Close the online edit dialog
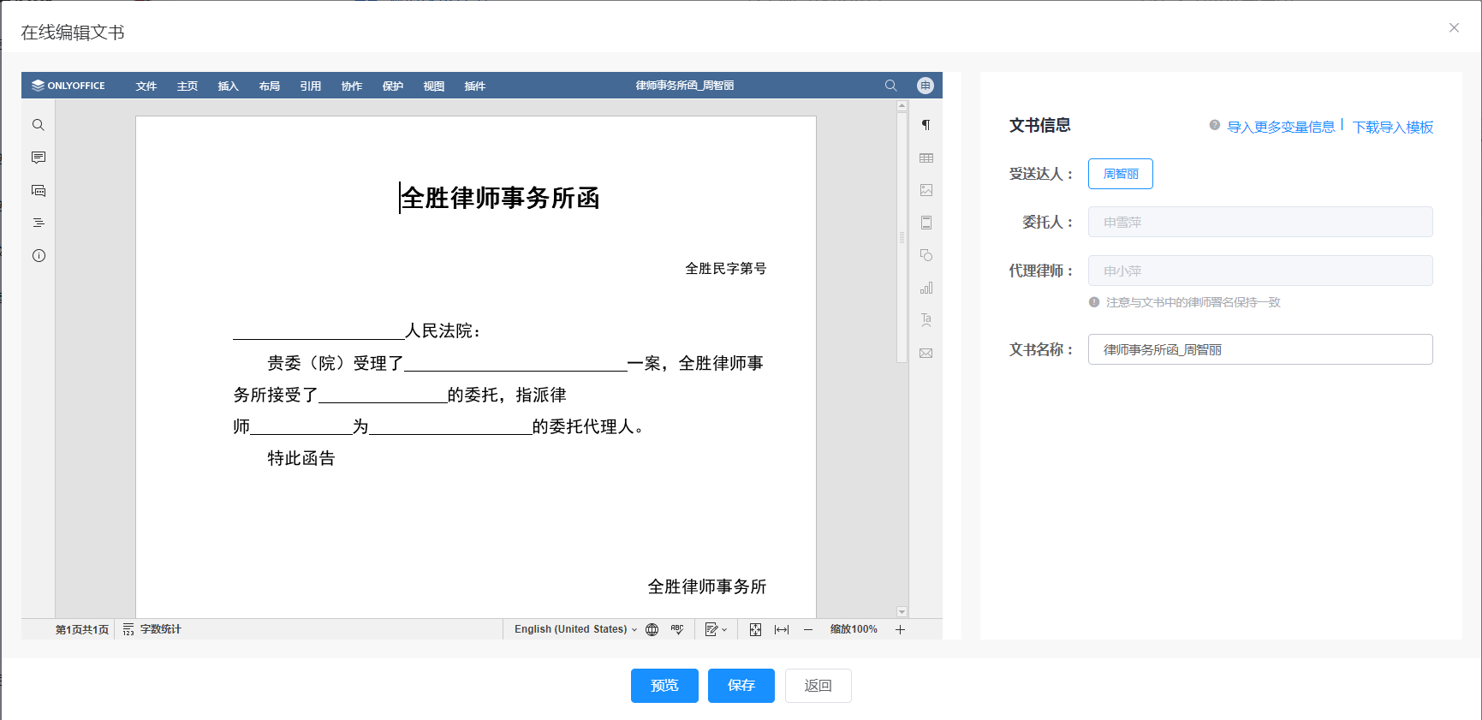This screenshot has width=1482, height=720. pos(1454,27)
